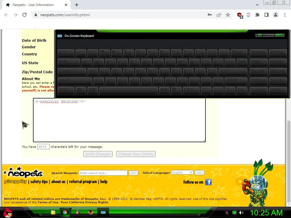
Task: Show hidden tray icons
Action: tap(227, 213)
